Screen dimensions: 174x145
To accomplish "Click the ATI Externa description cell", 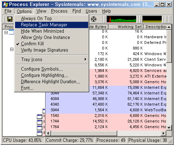I will click(155, 76).
